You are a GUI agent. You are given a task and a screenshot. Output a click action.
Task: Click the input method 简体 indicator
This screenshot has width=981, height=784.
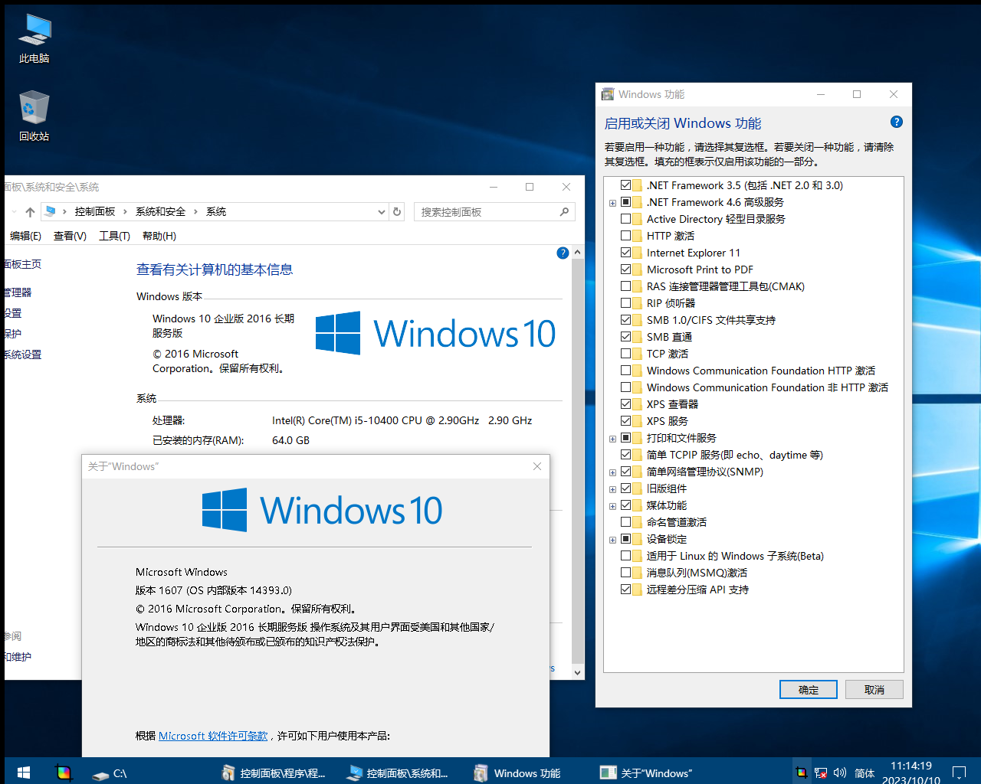click(x=865, y=773)
